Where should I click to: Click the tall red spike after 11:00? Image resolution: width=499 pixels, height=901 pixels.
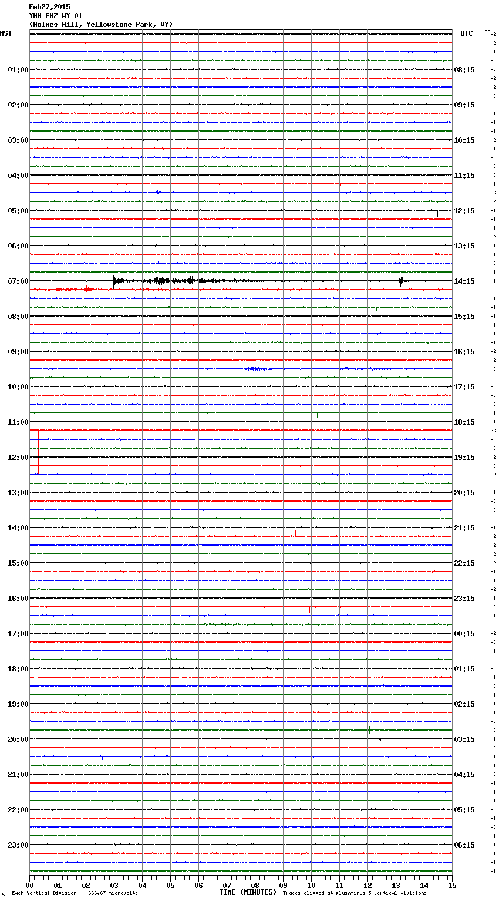pyautogui.click(x=39, y=451)
